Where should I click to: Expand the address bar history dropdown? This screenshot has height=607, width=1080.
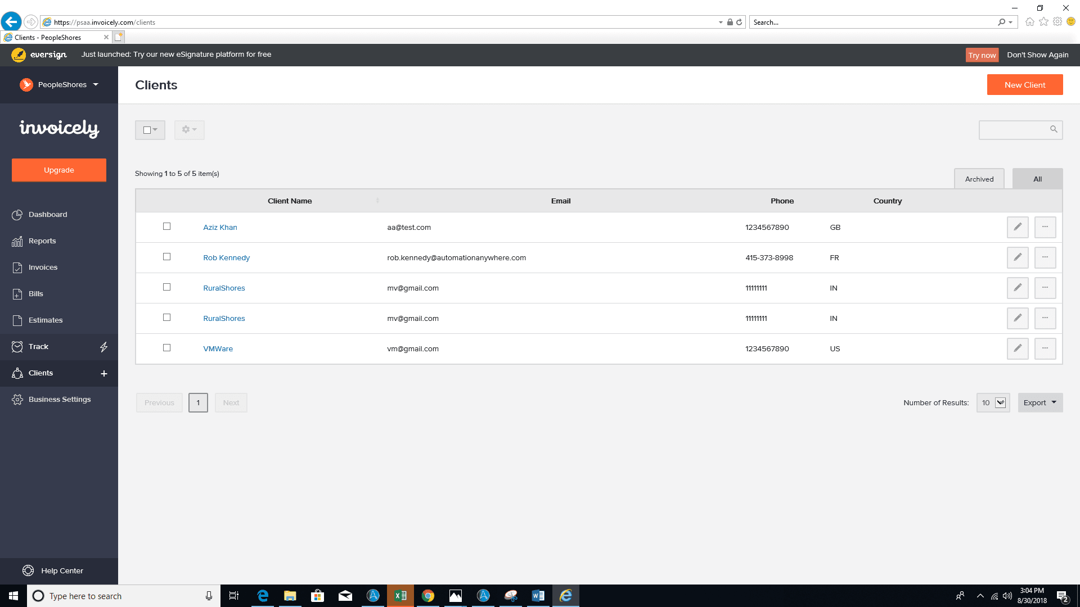click(x=721, y=22)
